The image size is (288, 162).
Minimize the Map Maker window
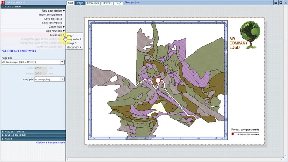point(276,2)
